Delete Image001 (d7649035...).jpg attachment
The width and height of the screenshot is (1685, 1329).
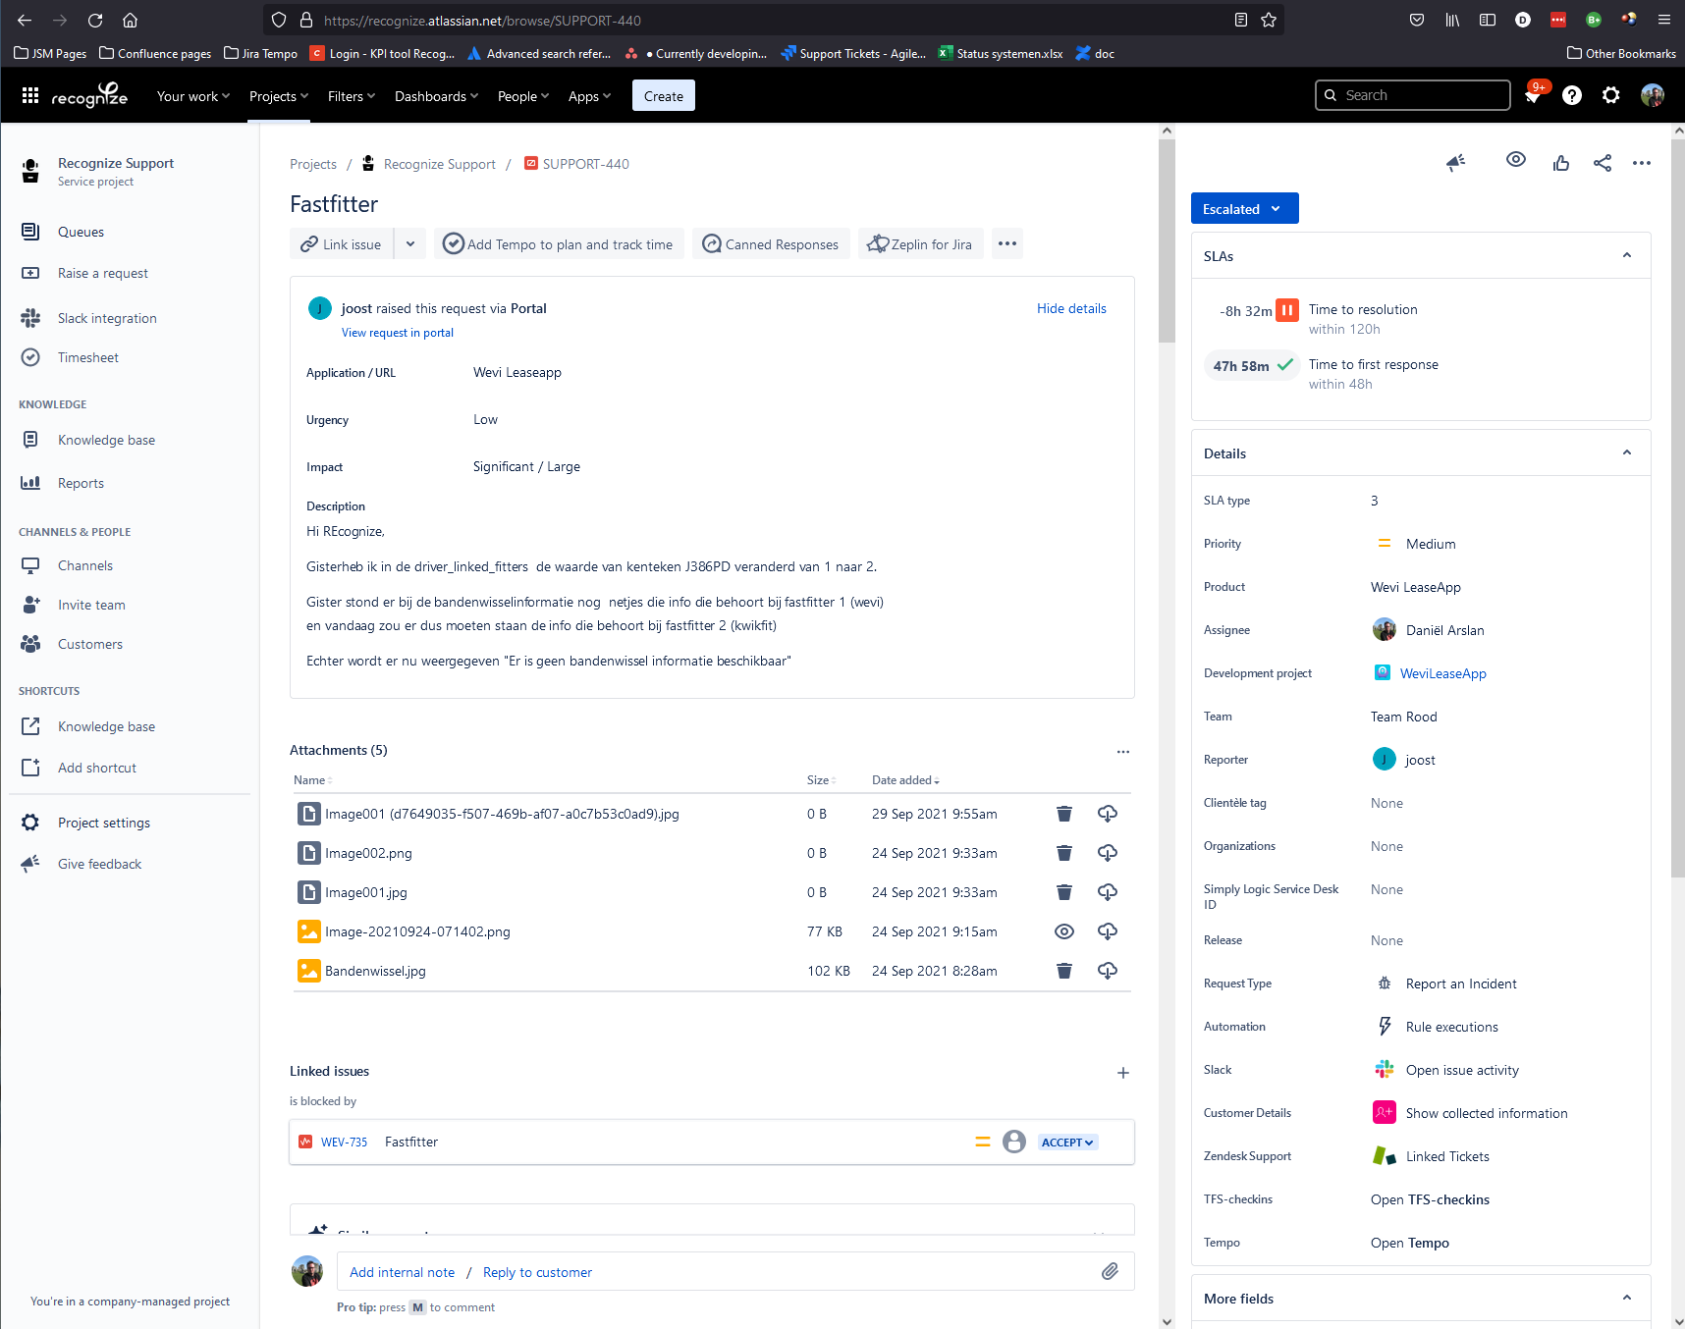click(x=1063, y=814)
